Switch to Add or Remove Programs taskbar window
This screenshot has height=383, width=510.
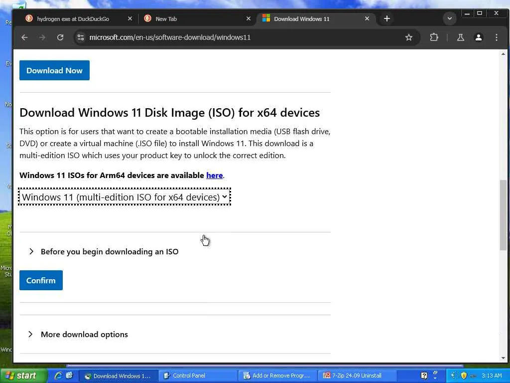(278, 376)
